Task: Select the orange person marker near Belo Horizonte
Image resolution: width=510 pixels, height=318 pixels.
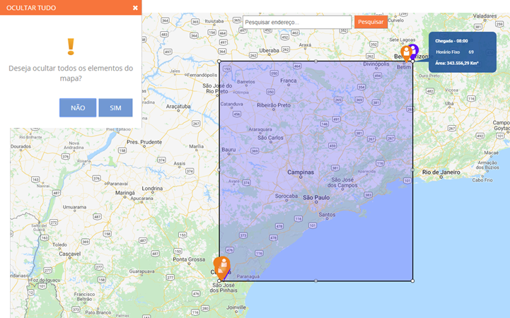Action: pos(406,53)
